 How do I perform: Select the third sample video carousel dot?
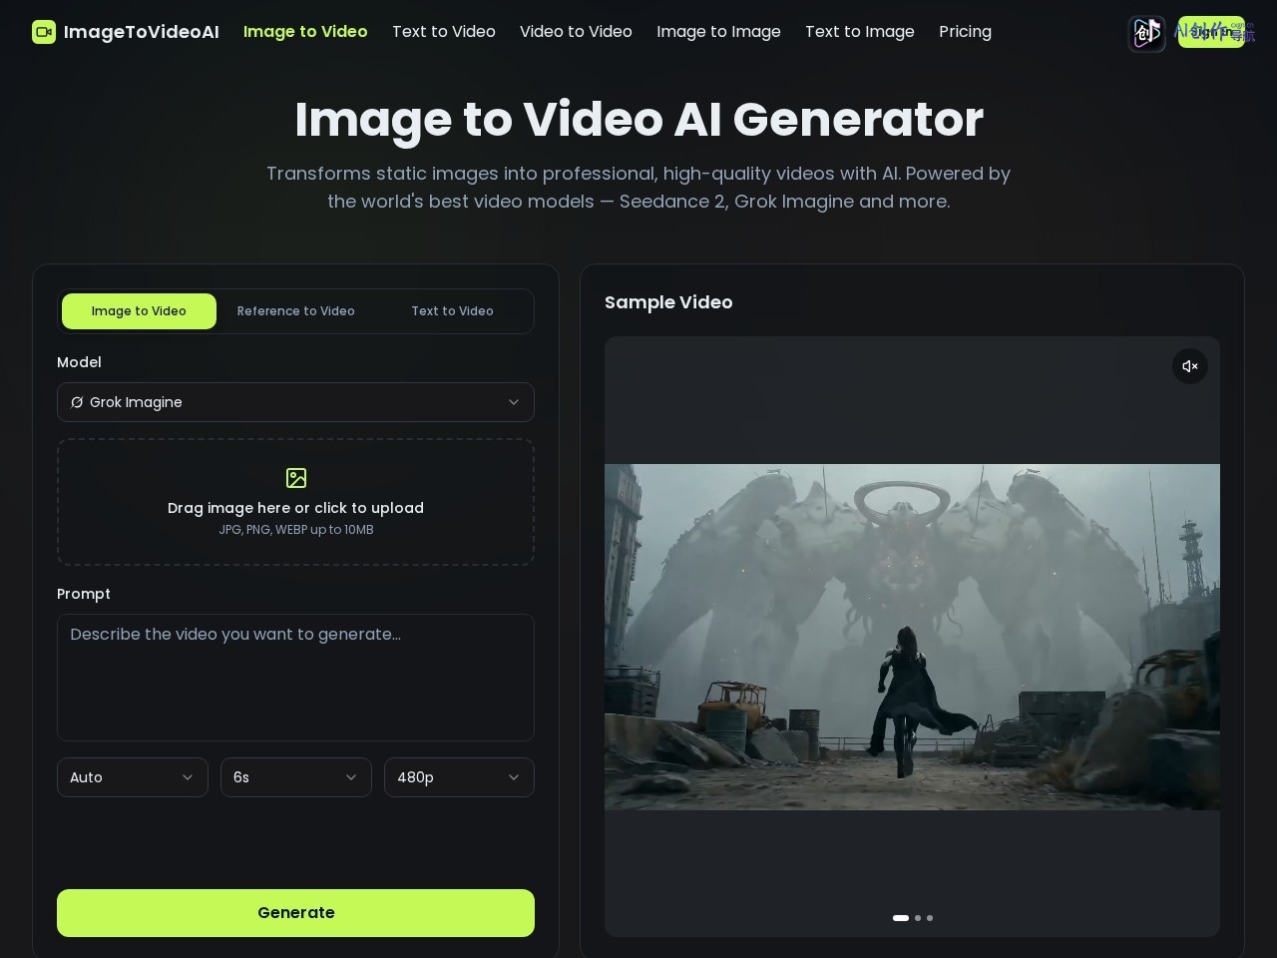930,918
